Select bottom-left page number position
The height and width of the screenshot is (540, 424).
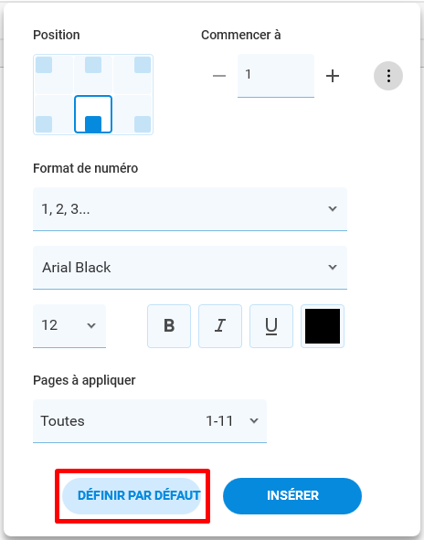(53, 114)
